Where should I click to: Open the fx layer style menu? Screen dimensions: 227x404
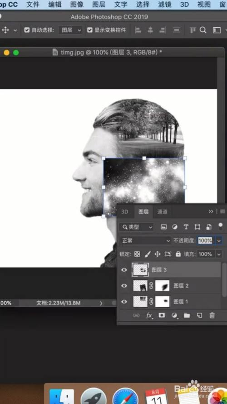pos(149,316)
